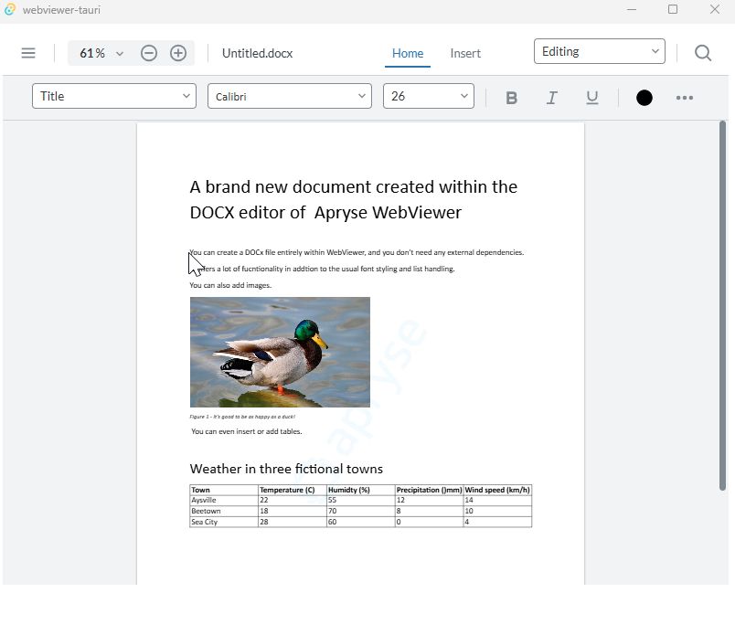Click the Sea City precipitation cell '0'
The image size is (735, 635).
[x=429, y=522]
